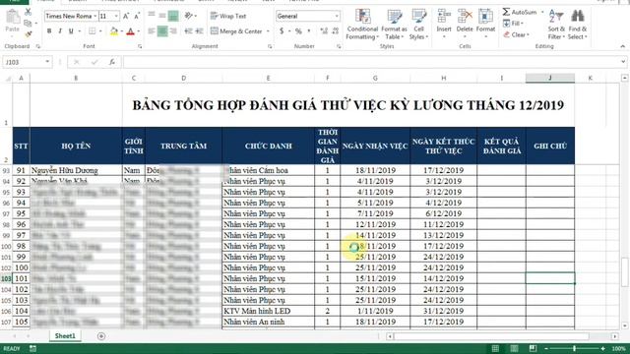Increase font size with the large A button
Screen dimensions: 630x354
pyautogui.click(x=126, y=16)
